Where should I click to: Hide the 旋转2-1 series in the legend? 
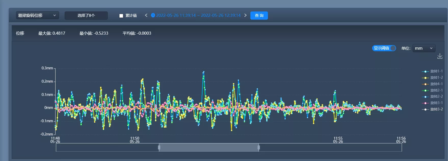pyautogui.click(x=432, y=90)
